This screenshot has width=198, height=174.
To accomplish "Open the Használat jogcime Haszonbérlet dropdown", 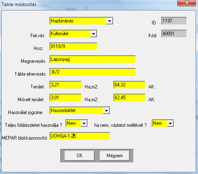I will pyautogui.click(x=106, y=110).
